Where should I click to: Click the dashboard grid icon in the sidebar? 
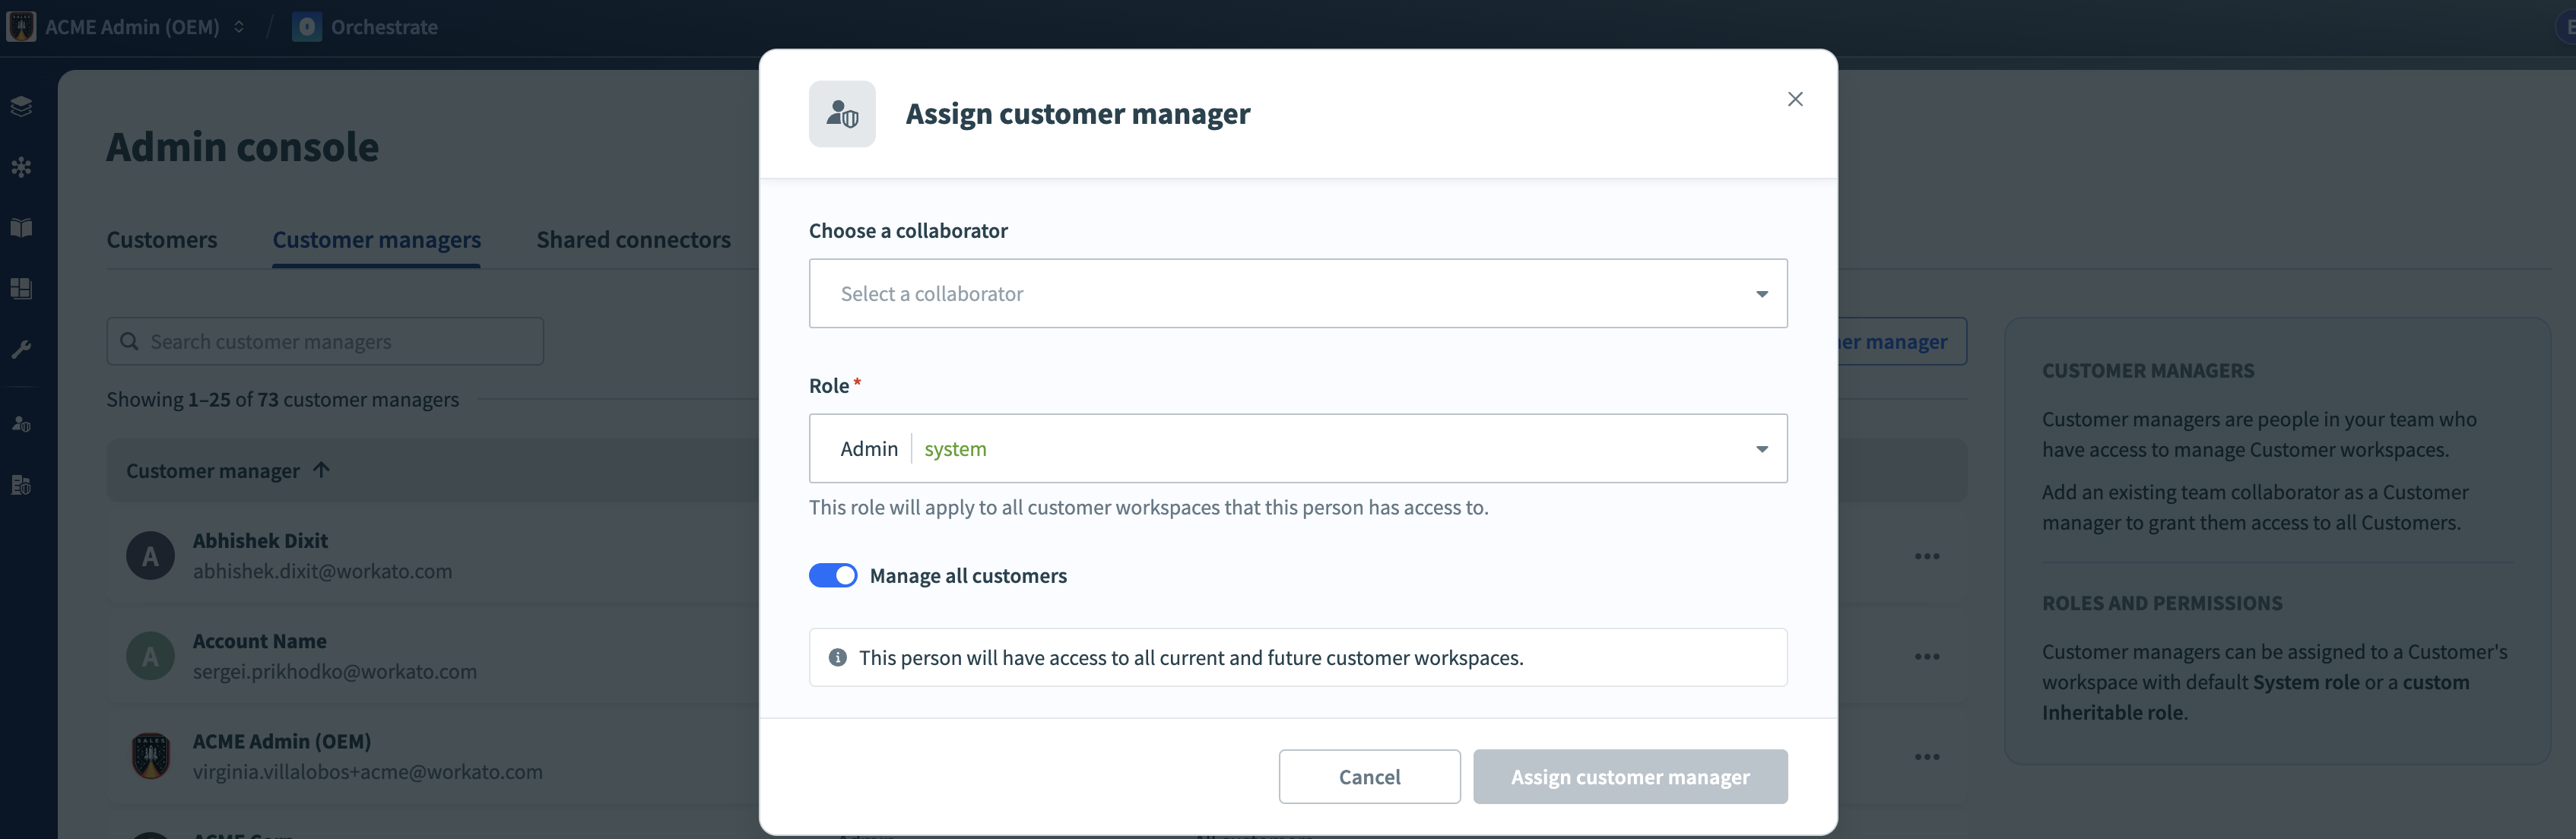[x=21, y=289]
